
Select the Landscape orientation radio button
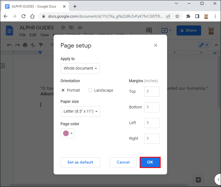click(x=90, y=90)
